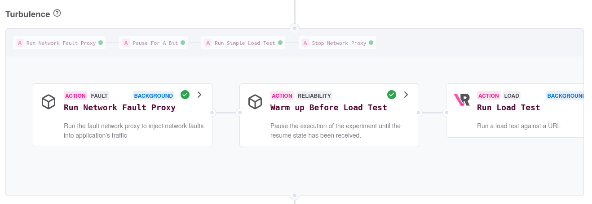Click the BACKGROUND tag on Run Network Fault Proxy card

(x=154, y=95)
